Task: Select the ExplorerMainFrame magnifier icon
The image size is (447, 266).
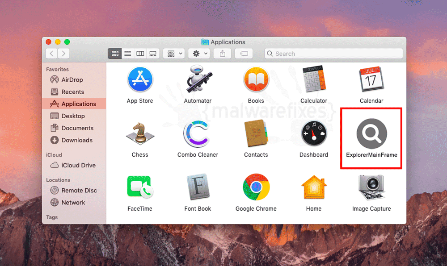Action: tap(371, 134)
